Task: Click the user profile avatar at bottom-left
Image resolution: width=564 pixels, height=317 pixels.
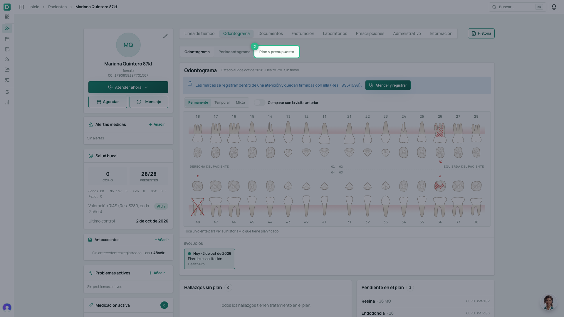Action: [7, 307]
